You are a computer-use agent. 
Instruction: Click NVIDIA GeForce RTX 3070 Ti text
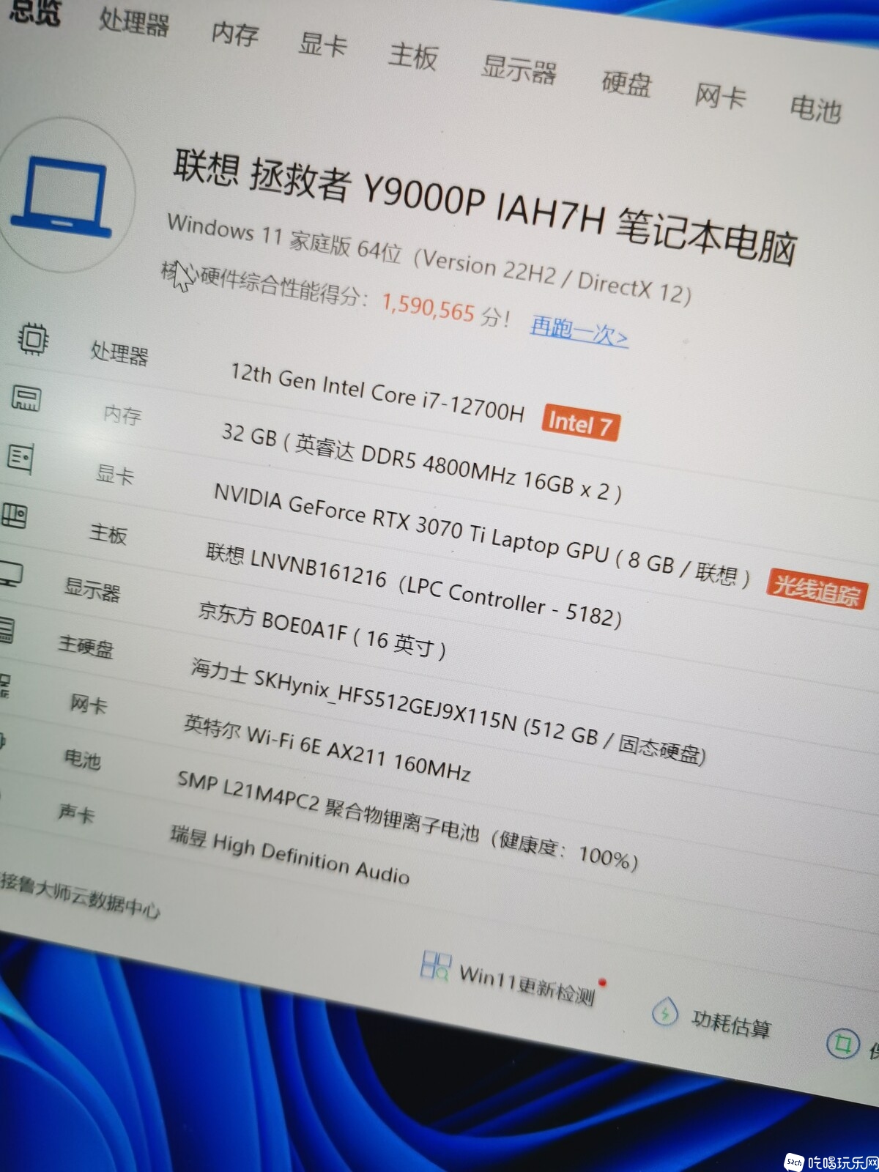click(x=483, y=535)
